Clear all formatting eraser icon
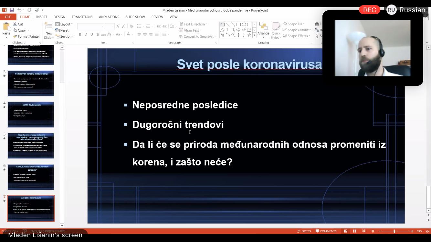The height and width of the screenshot is (242, 431). (x=131, y=26)
